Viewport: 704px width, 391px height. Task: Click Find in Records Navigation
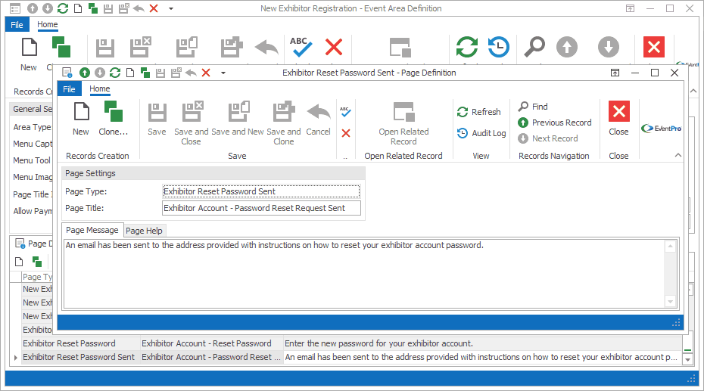[533, 107]
